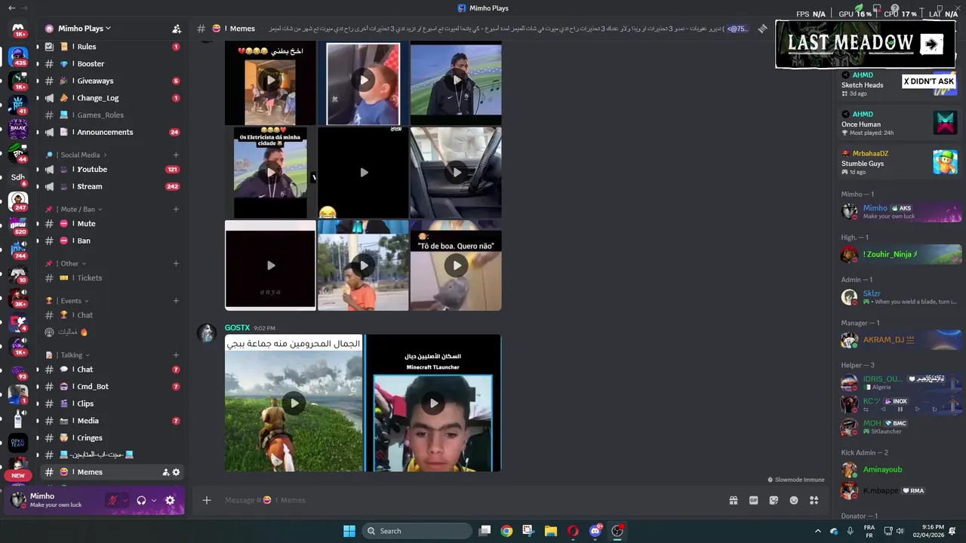This screenshot has width=966, height=543.
Task: Show hidden system tray icons
Action: point(817,531)
